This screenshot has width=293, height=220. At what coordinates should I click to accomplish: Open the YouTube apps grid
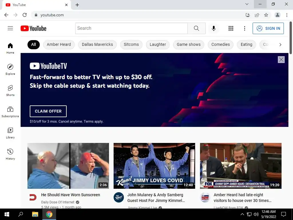click(231, 28)
